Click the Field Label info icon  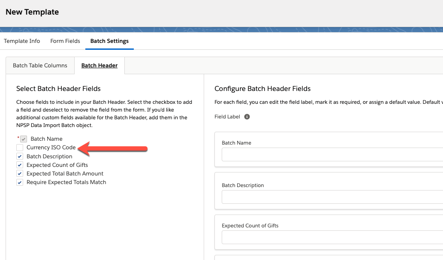coord(247,116)
